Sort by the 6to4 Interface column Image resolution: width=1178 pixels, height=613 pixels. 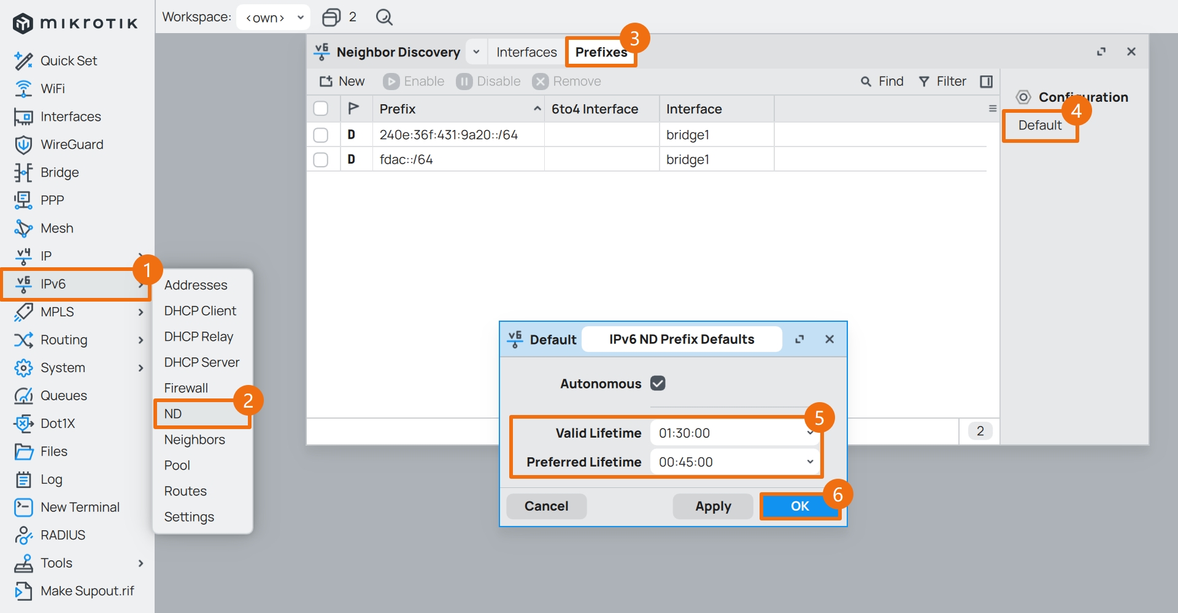tap(602, 109)
